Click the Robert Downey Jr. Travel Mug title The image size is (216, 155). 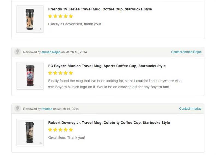pos(109,123)
